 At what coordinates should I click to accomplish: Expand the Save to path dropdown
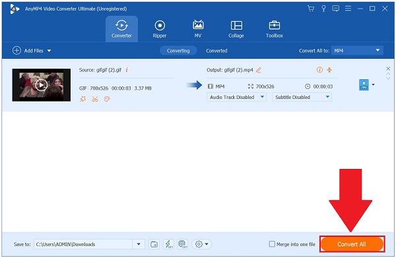139,244
